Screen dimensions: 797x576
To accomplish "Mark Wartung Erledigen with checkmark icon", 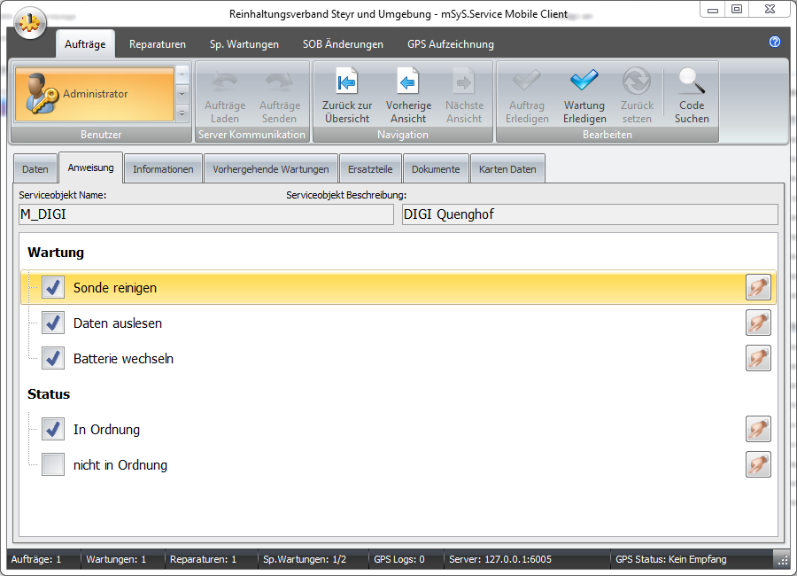I will [x=584, y=97].
